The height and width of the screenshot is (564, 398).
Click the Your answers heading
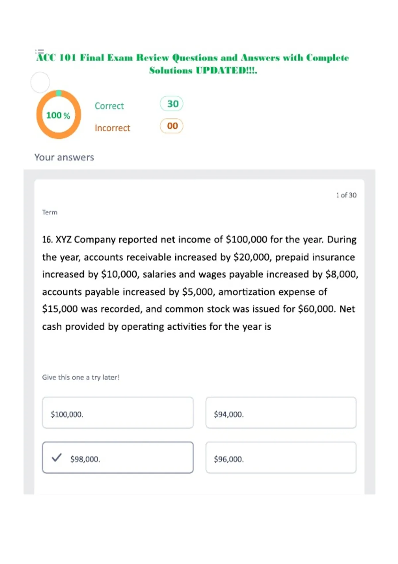coord(64,157)
